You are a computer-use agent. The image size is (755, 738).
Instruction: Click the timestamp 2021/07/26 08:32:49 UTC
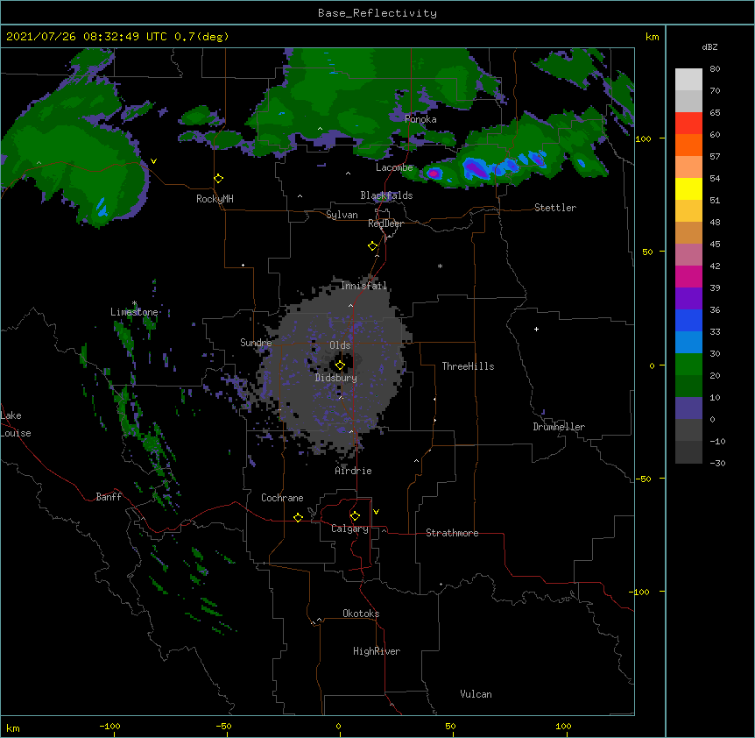[86, 37]
